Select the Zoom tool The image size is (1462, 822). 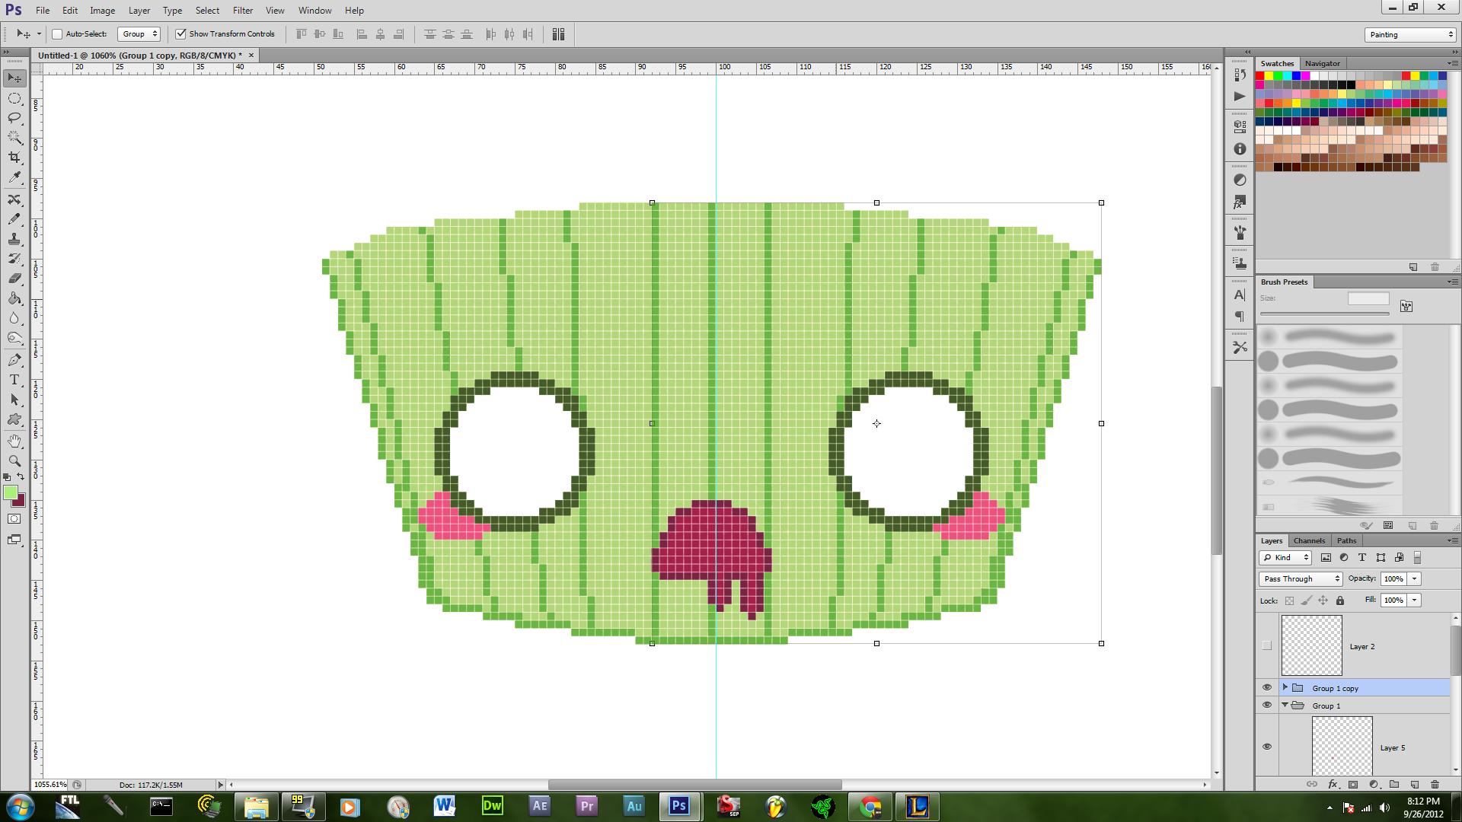coord(14,461)
